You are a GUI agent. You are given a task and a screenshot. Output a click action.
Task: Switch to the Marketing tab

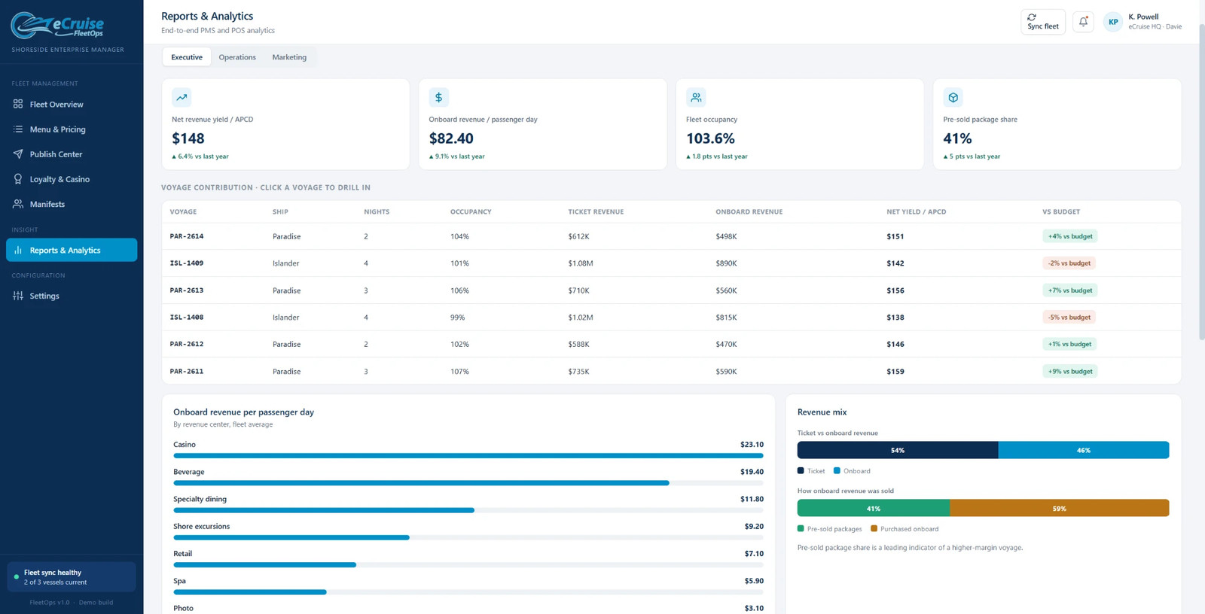[x=289, y=57]
